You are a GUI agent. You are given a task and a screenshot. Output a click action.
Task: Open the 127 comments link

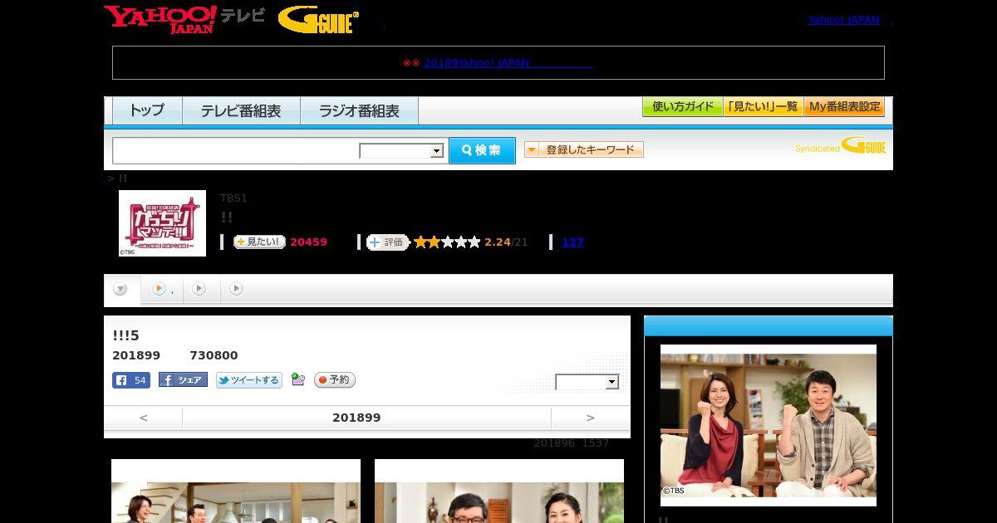pyautogui.click(x=572, y=242)
